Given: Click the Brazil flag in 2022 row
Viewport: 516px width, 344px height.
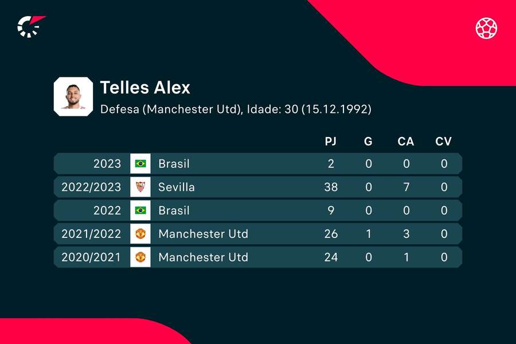Looking at the screenshot, I should pyautogui.click(x=140, y=210).
